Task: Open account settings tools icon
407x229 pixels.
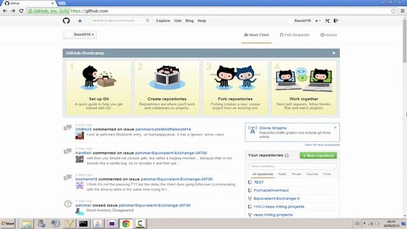Action: pyautogui.click(x=327, y=21)
